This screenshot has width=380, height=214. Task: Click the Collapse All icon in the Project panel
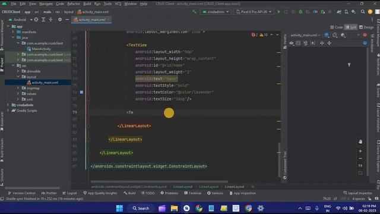pyautogui.click(x=50, y=20)
